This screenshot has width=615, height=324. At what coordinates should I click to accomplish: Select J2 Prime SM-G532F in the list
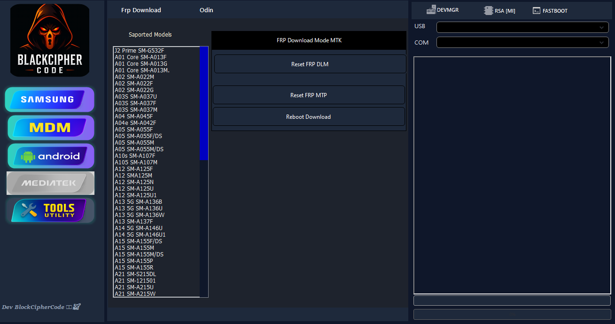(140, 50)
